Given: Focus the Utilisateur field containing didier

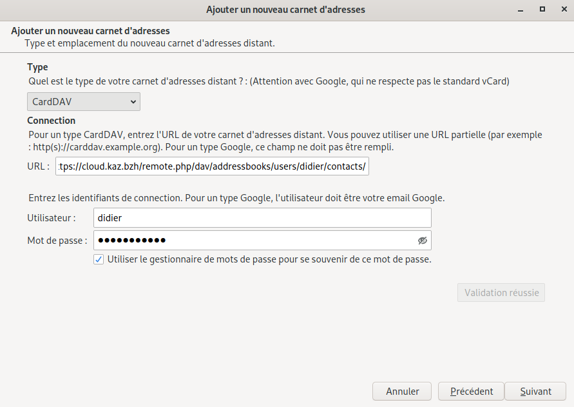Looking at the screenshot, I should [x=262, y=218].
